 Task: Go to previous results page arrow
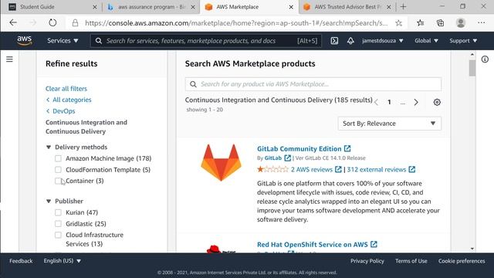tap(376, 102)
